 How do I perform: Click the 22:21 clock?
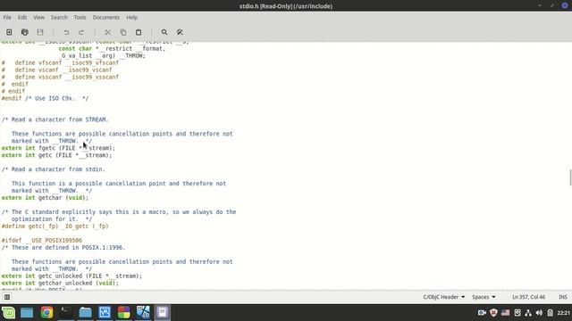tap(564, 313)
